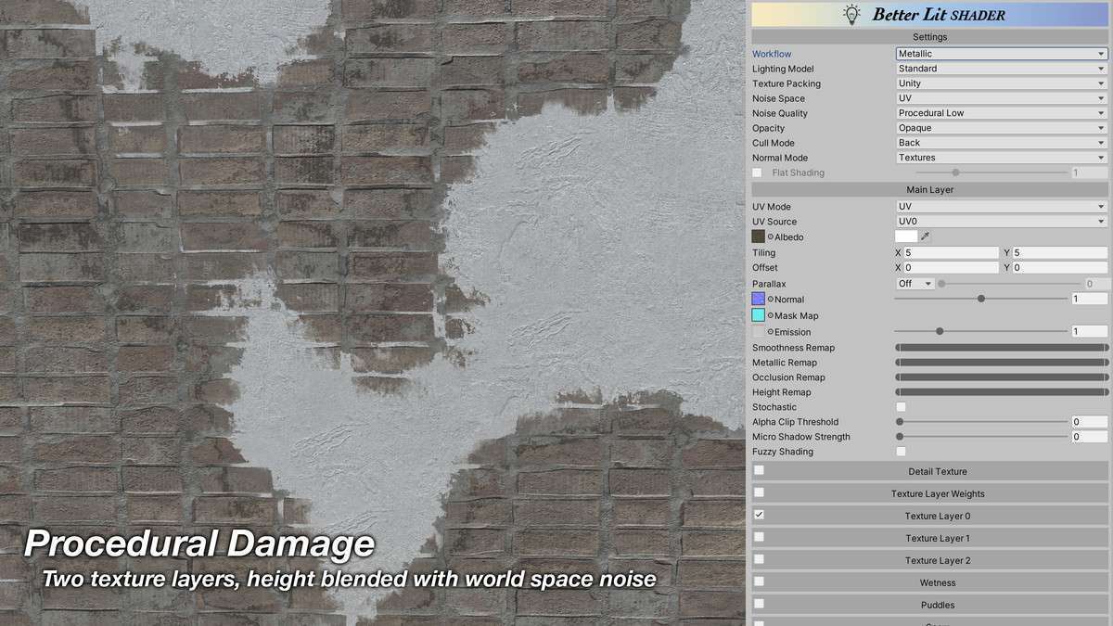The height and width of the screenshot is (626, 1113).
Task: Open the Noise Quality dropdown
Action: click(x=1002, y=113)
